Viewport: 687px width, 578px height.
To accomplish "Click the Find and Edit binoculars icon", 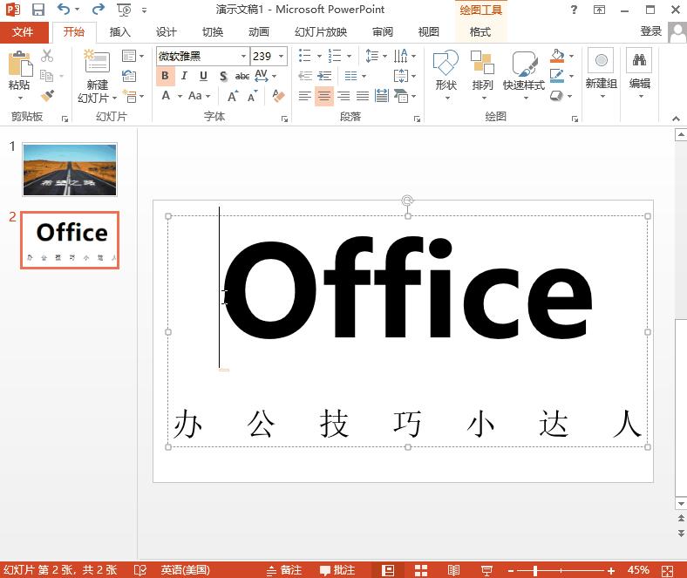I will tap(639, 60).
